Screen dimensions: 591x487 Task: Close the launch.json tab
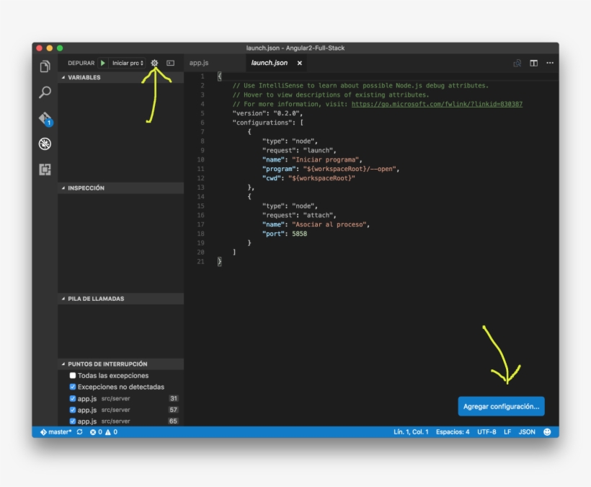click(300, 63)
